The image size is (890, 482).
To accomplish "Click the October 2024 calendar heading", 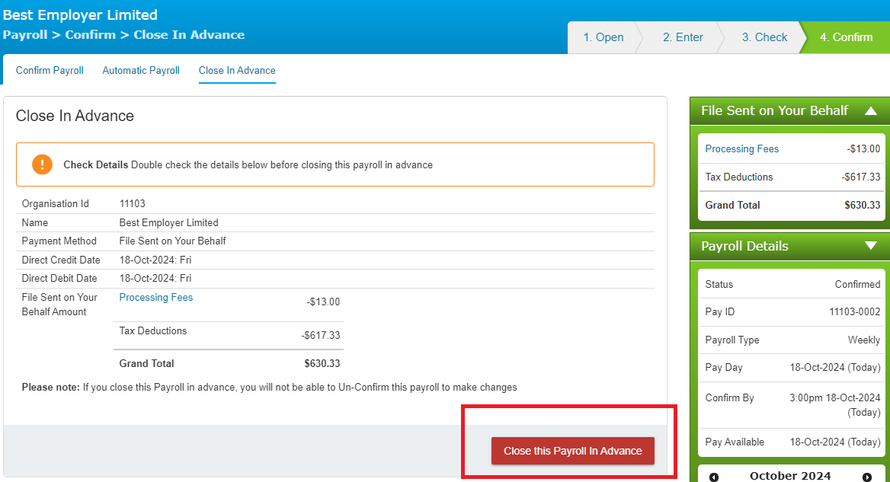I will (790, 476).
